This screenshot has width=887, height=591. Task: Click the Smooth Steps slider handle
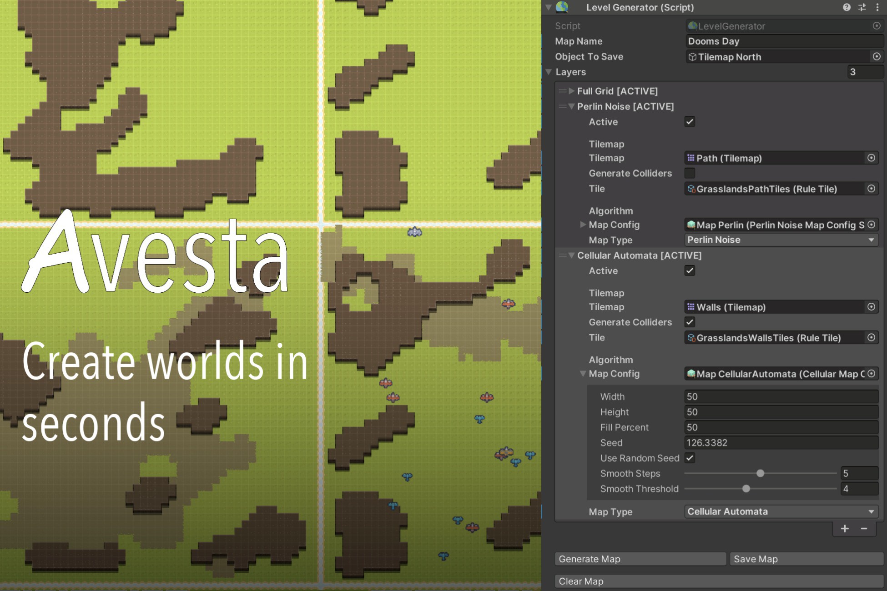[760, 473]
